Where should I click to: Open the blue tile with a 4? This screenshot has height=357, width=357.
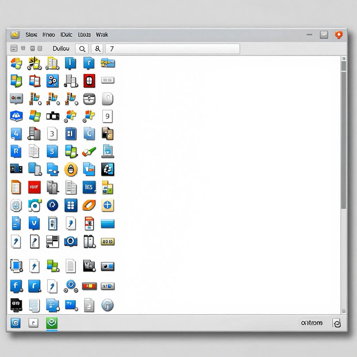pyautogui.click(x=16, y=134)
